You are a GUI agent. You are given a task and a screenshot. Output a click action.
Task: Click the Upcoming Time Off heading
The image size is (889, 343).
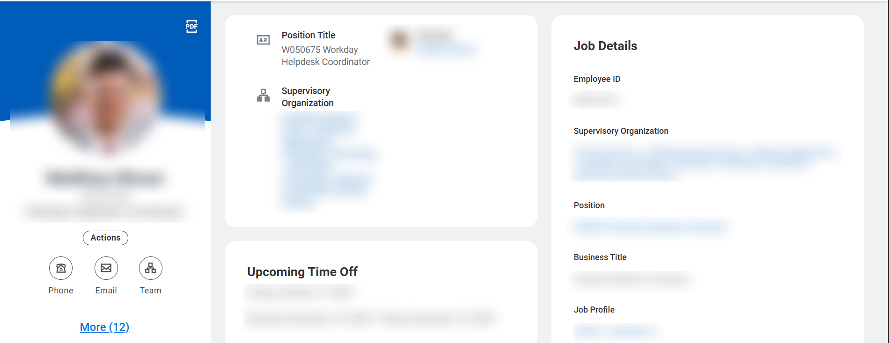tap(302, 272)
